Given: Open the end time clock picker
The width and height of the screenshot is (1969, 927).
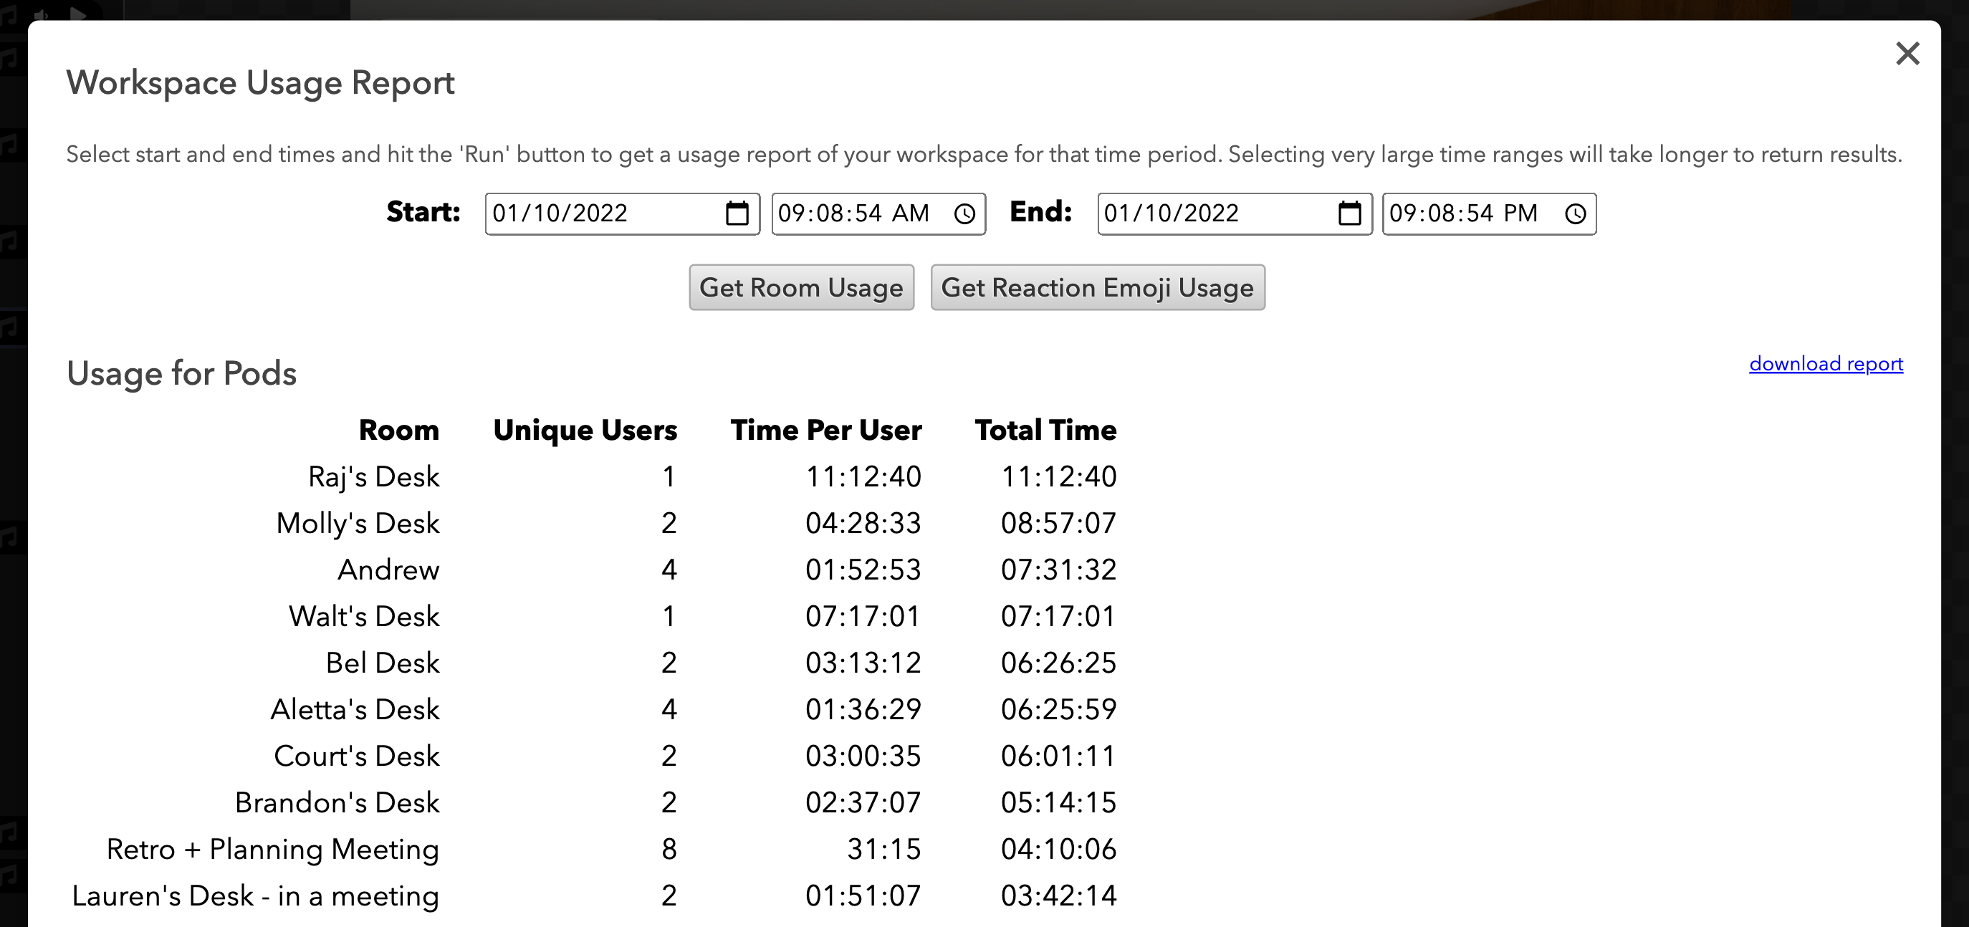Looking at the screenshot, I should (x=1576, y=213).
